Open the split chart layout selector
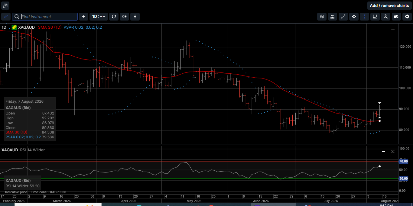 [x=124, y=17]
